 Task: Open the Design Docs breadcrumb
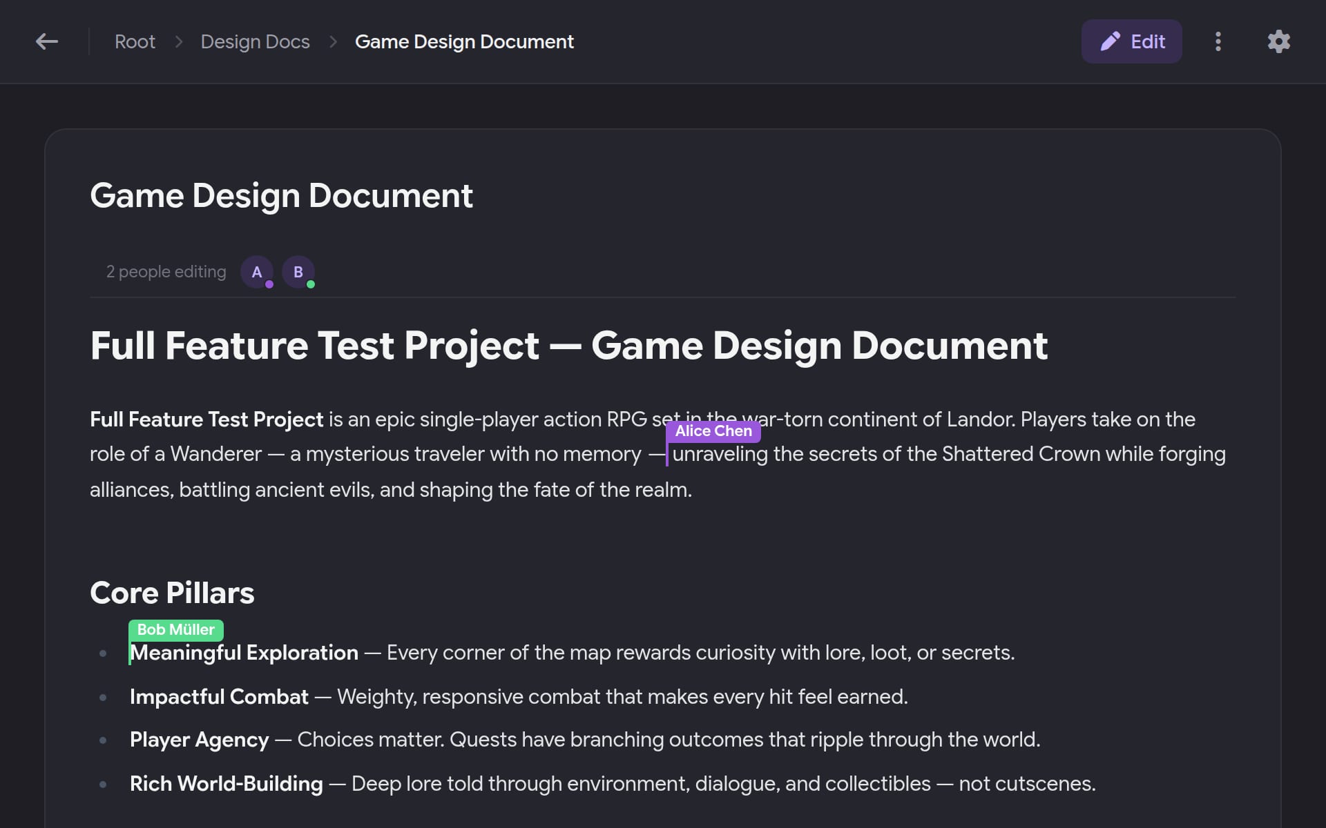click(x=255, y=41)
